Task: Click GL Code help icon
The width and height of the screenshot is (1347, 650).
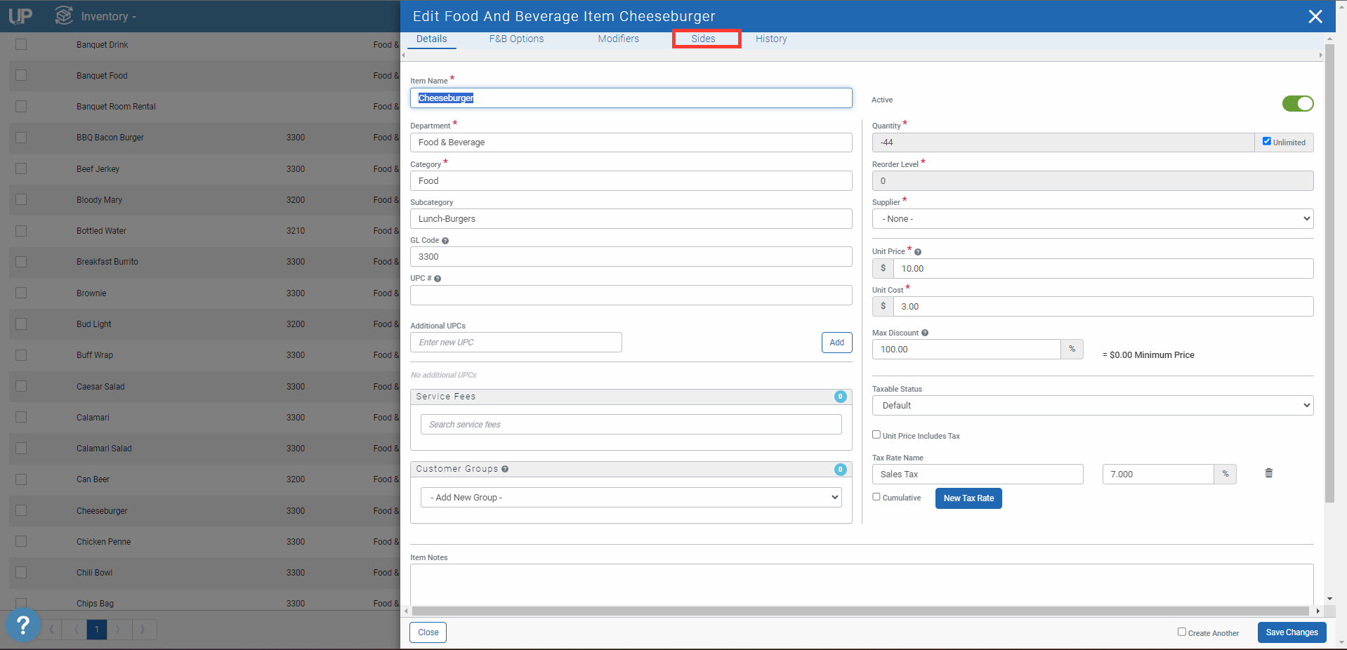Action: coord(445,241)
